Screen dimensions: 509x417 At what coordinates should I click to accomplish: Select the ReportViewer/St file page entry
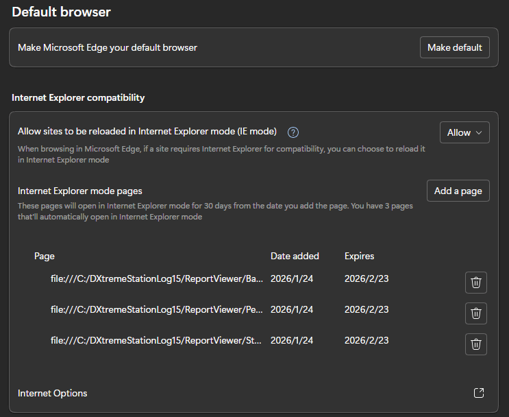click(x=157, y=340)
